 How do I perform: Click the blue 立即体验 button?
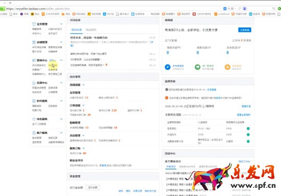245,30
